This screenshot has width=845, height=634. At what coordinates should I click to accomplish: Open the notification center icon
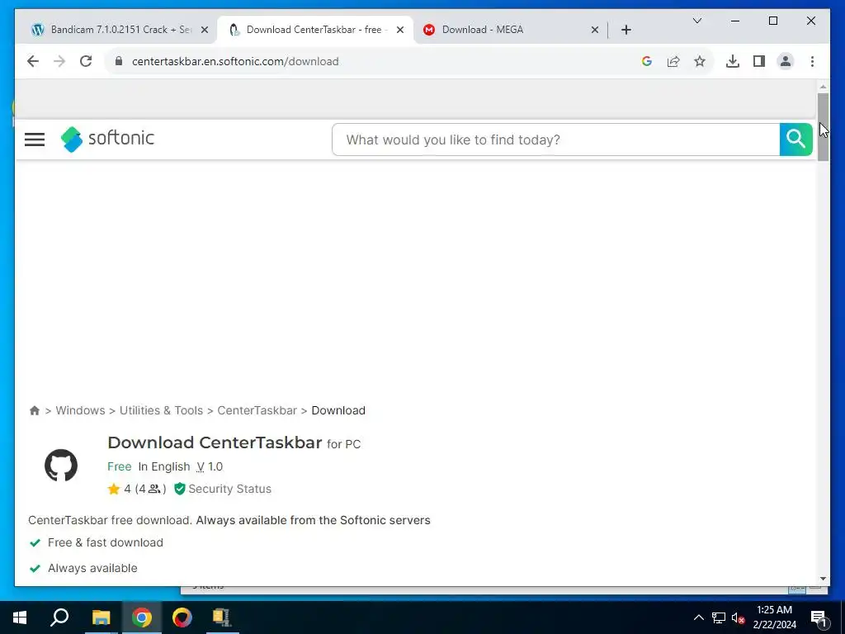point(819,617)
